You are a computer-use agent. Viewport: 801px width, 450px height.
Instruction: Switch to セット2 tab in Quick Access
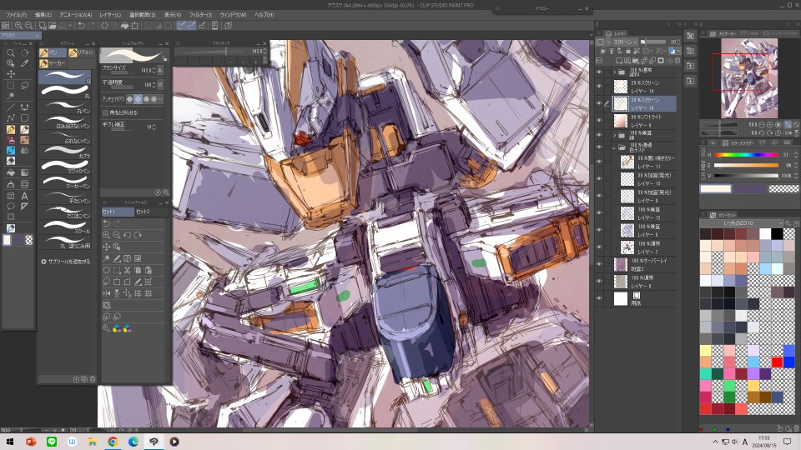150,211
